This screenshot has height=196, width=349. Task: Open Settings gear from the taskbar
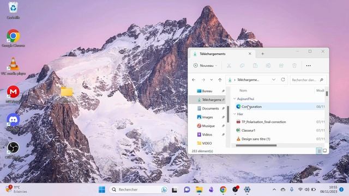coord(247,189)
